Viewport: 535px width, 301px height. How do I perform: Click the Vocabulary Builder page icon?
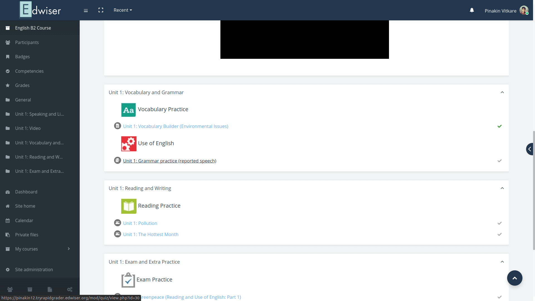tap(118, 126)
